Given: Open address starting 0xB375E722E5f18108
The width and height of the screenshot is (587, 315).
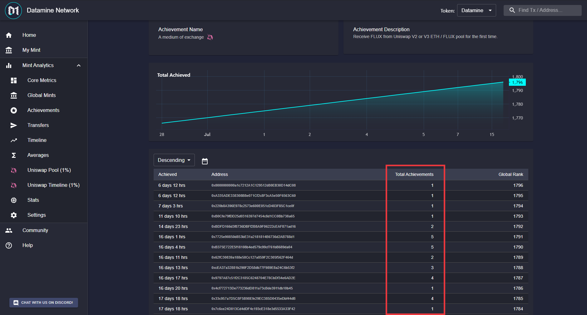Looking at the screenshot, I should point(252,247).
